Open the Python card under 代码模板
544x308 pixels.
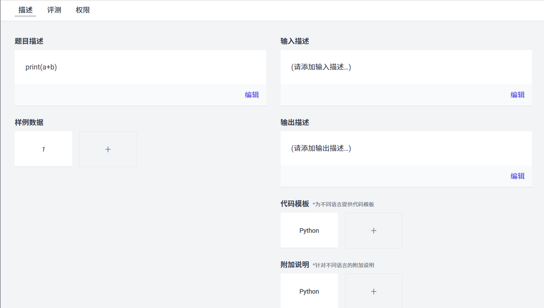309,231
